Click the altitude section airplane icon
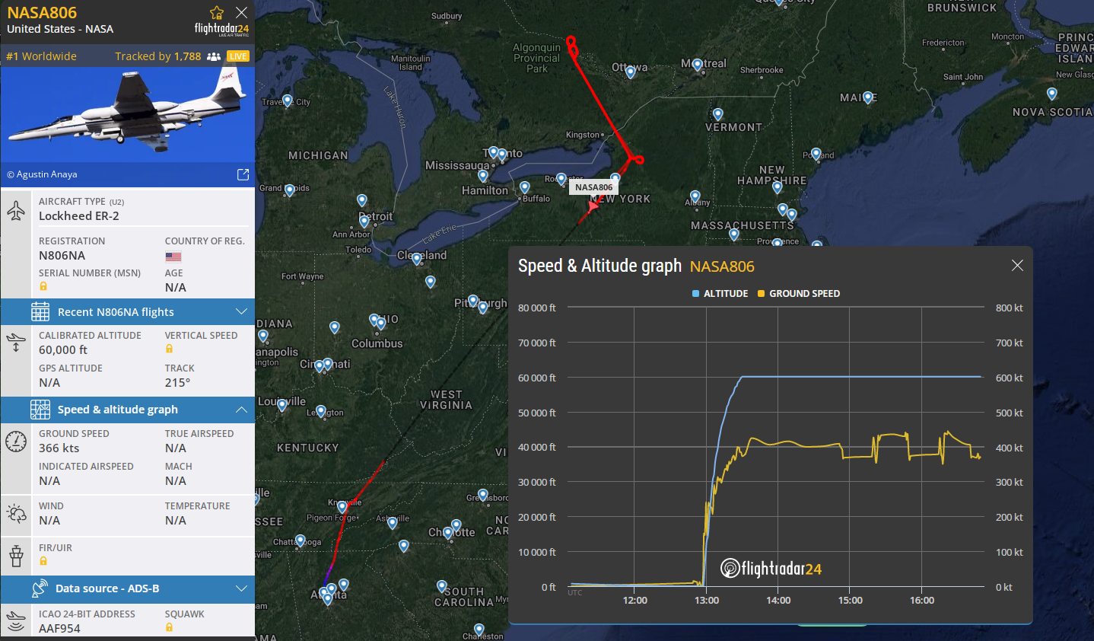Screen dimensions: 1094x641 click(x=16, y=342)
